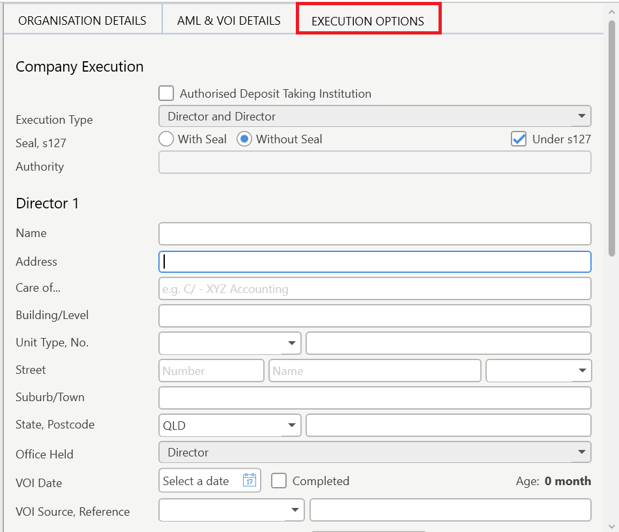Viewport: 619px width, 532px height.
Task: Switch to the Organisation Details tab
Action: (x=82, y=21)
